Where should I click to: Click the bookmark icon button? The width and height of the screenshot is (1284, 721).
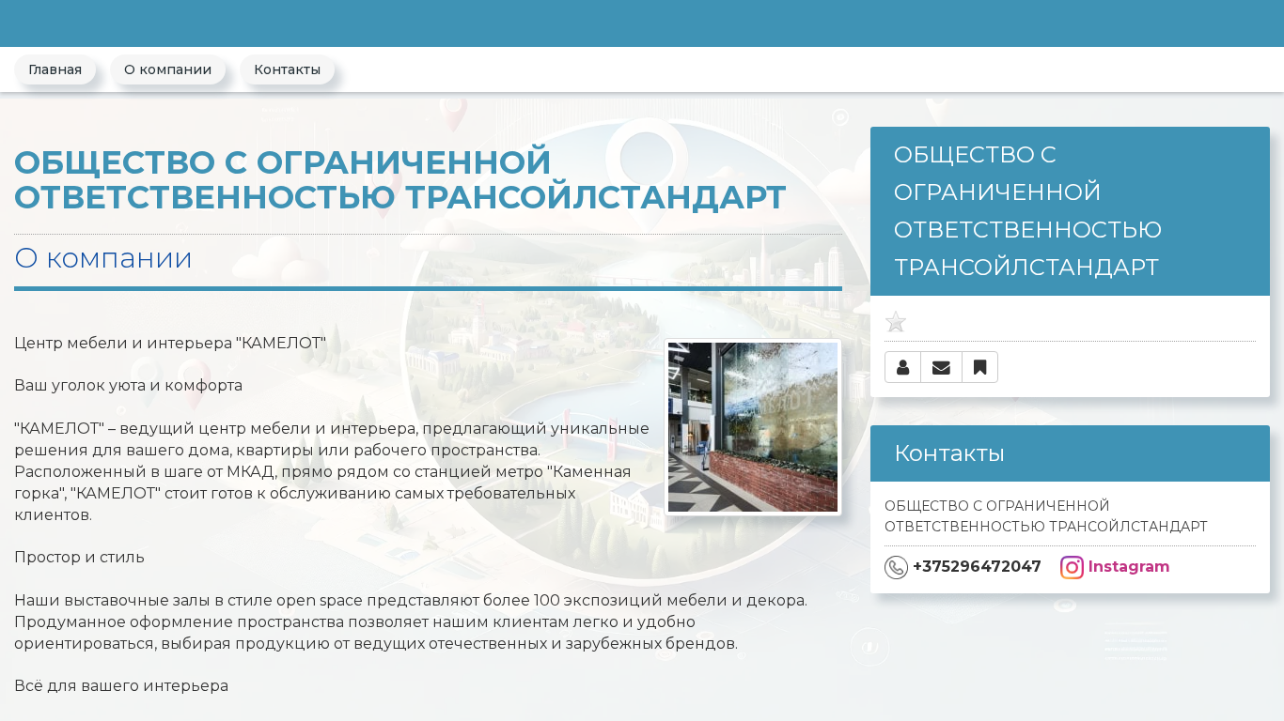point(979,367)
